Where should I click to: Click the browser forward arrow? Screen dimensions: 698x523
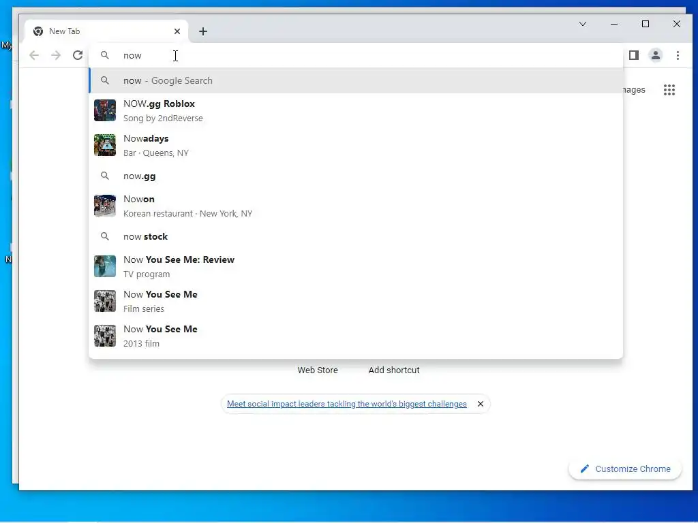(x=56, y=55)
